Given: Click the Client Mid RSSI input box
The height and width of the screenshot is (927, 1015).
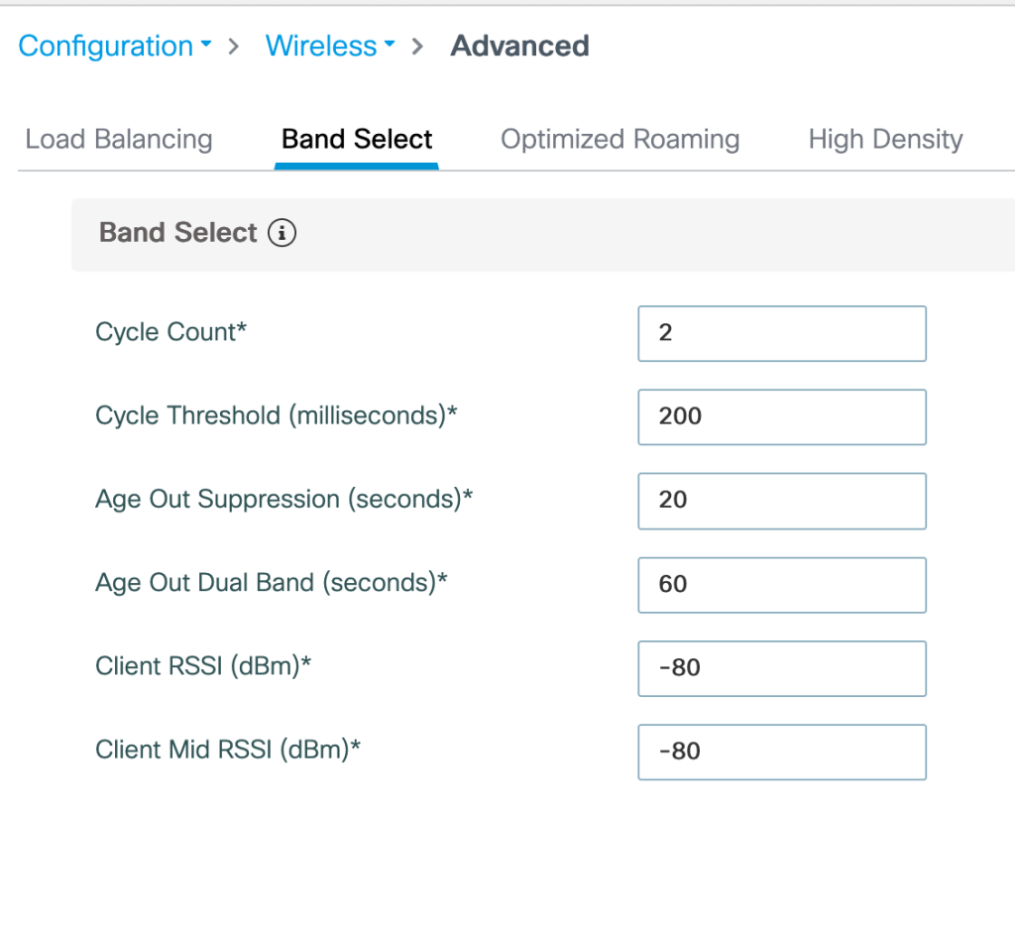Looking at the screenshot, I should click(781, 752).
